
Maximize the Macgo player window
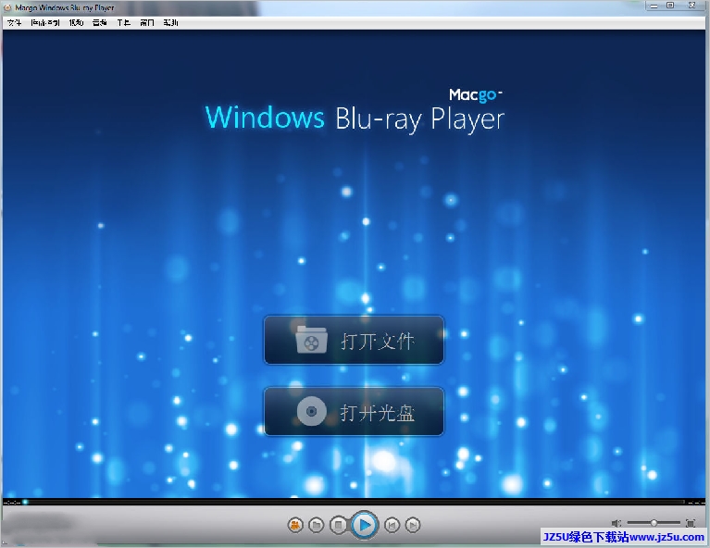[x=670, y=6]
